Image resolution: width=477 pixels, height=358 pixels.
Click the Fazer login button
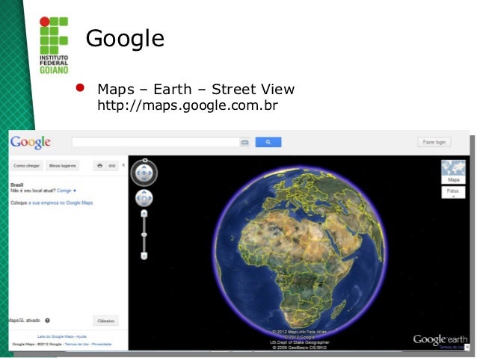[434, 142]
